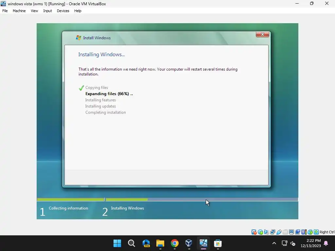Close the VirtualBox VM window

tap(327, 4)
